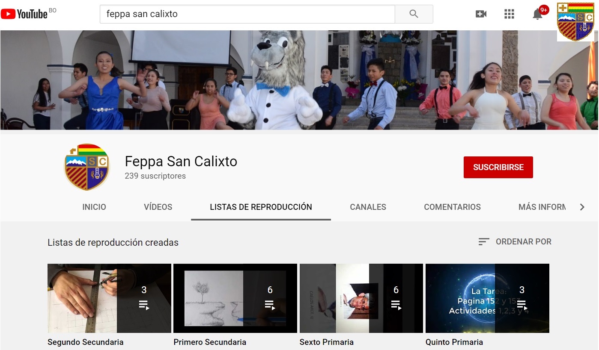Open the Quinto Primaria La Tarea thumbnail
Viewport: 599px width, 350px height.
487,298
